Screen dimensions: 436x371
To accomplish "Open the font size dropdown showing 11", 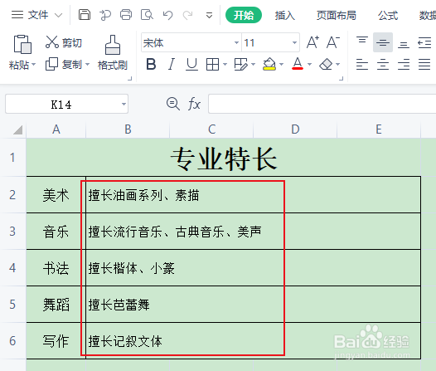I will 294,42.
